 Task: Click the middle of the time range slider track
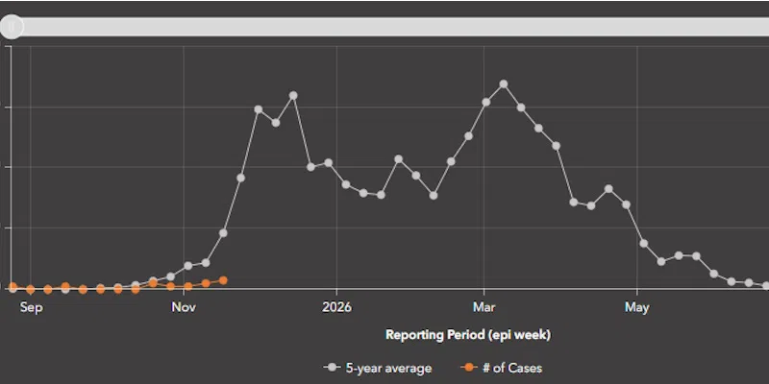(384, 27)
